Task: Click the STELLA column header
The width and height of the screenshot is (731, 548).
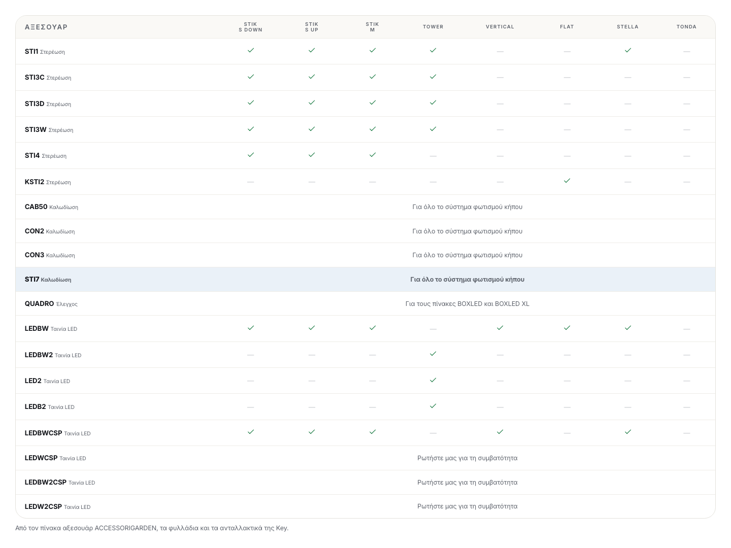Action: 628,27
